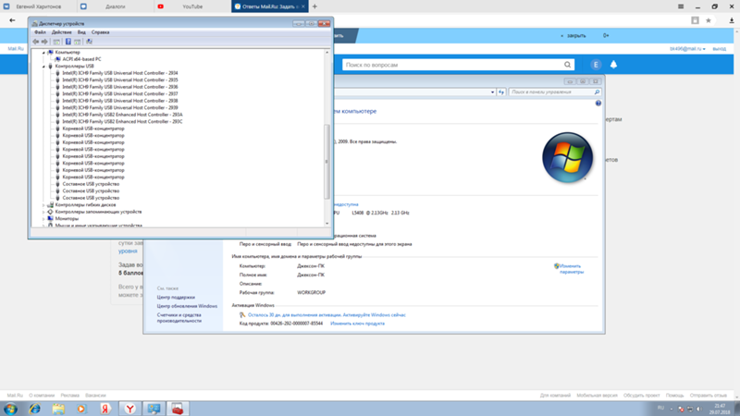This screenshot has height=416, width=740.
Task: Switch to the Евгений Харитонов browser tab
Action: point(38,6)
